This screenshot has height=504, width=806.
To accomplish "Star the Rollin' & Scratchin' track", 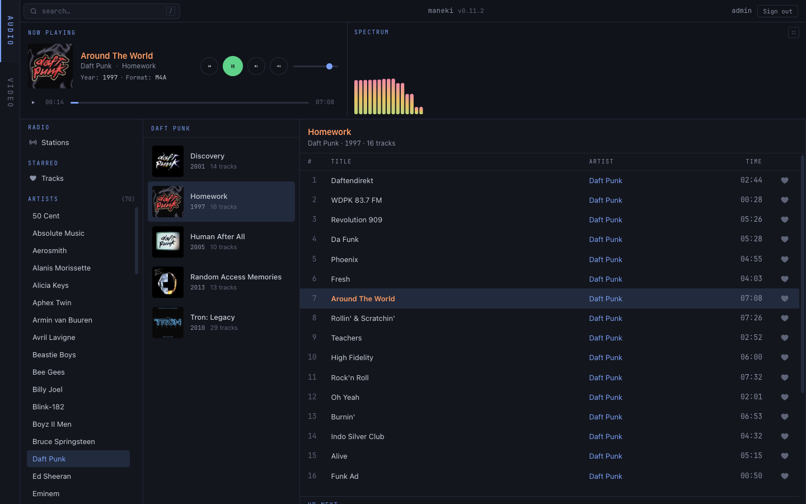I will click(785, 318).
